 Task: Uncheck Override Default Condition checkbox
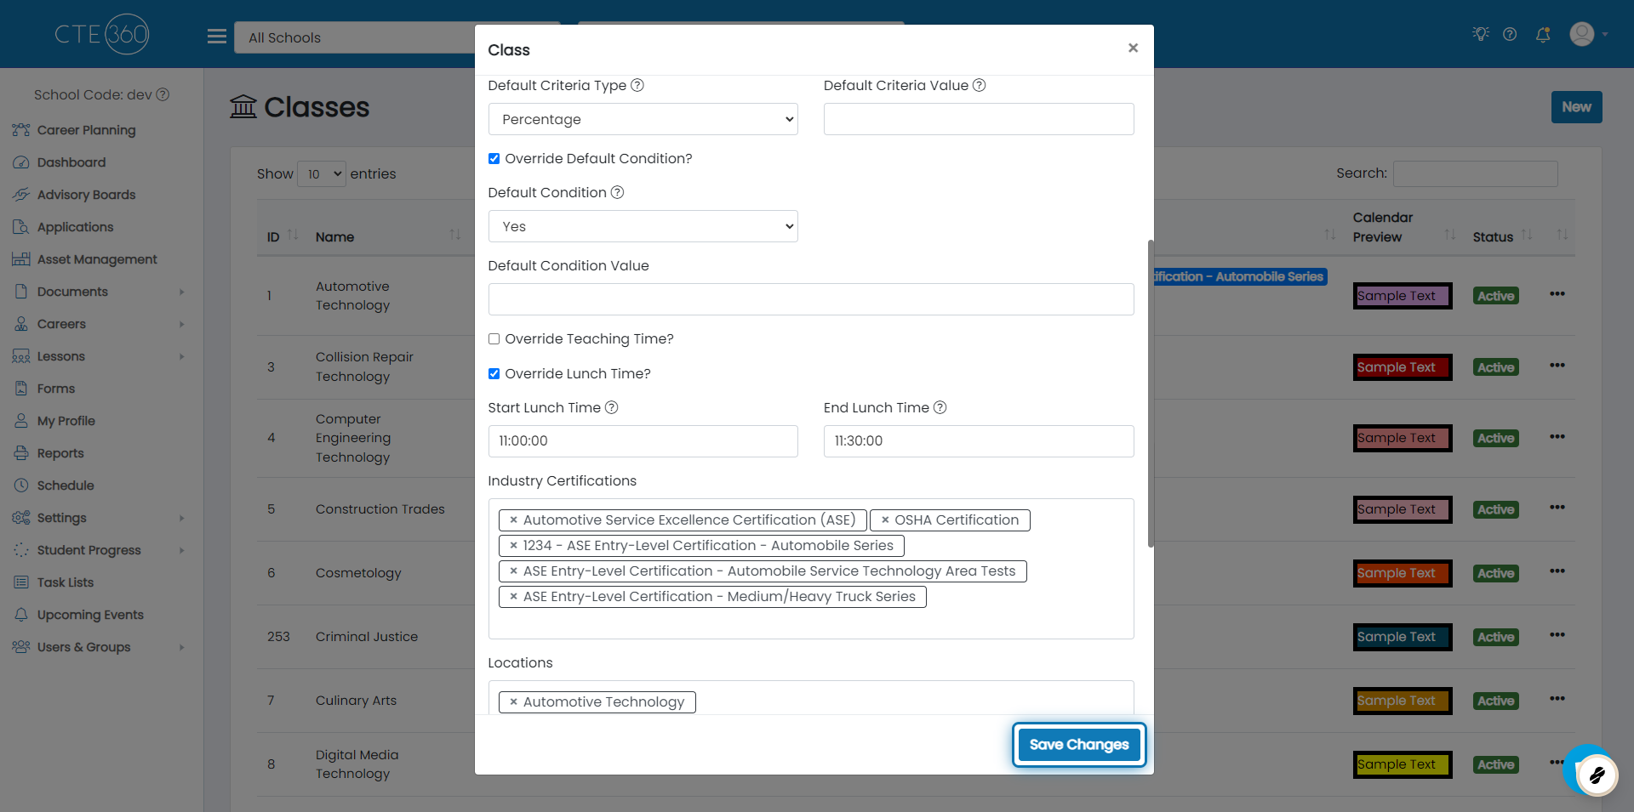[494, 159]
